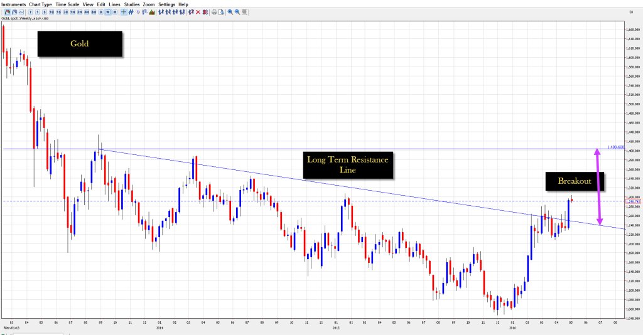Screen dimensions: 643x335
Task: Switch to 30-minute time scale
Action: [x=65, y=13]
